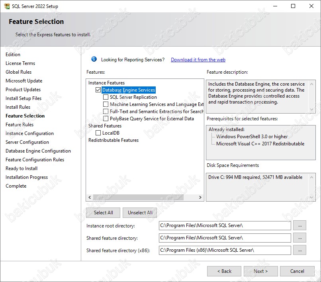The width and height of the screenshot is (321, 282).
Task: Cancel the SQL Server setup
Action: coord(297,271)
